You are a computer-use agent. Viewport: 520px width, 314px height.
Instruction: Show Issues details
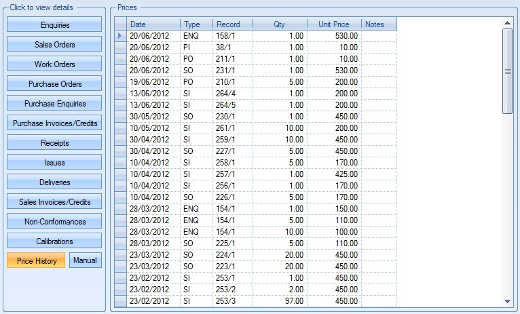pos(54,163)
